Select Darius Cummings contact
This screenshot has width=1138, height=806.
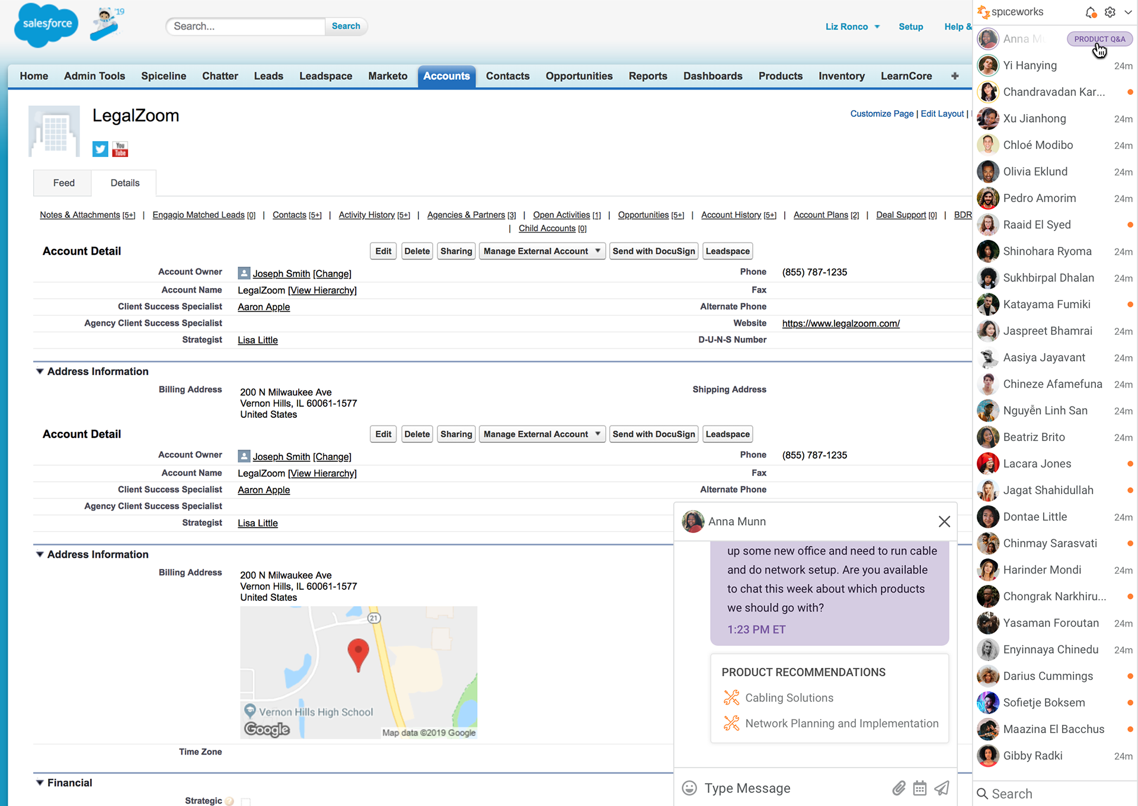coord(1055,676)
